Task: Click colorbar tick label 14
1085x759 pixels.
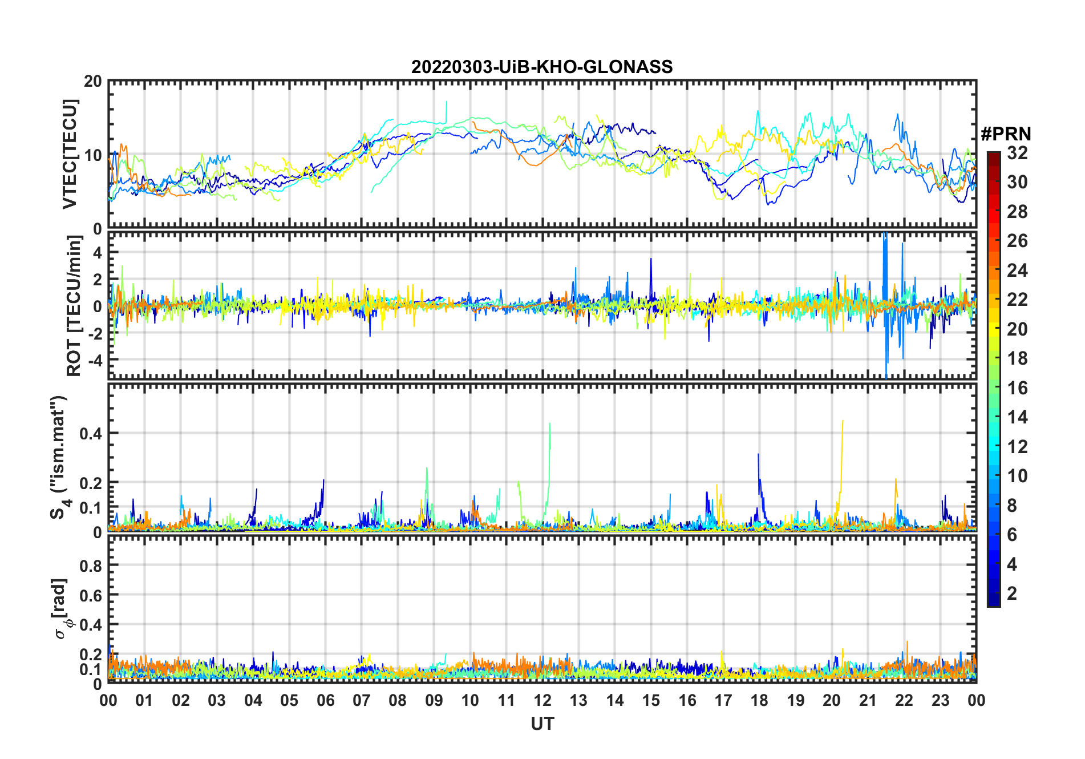Action: point(1017,417)
